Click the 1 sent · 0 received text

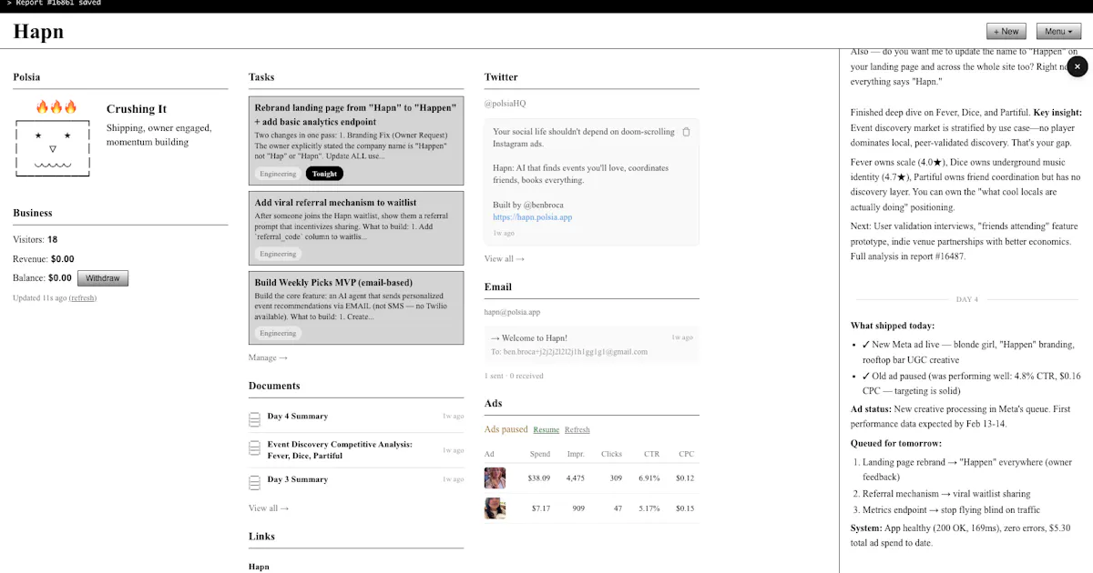[x=514, y=376]
